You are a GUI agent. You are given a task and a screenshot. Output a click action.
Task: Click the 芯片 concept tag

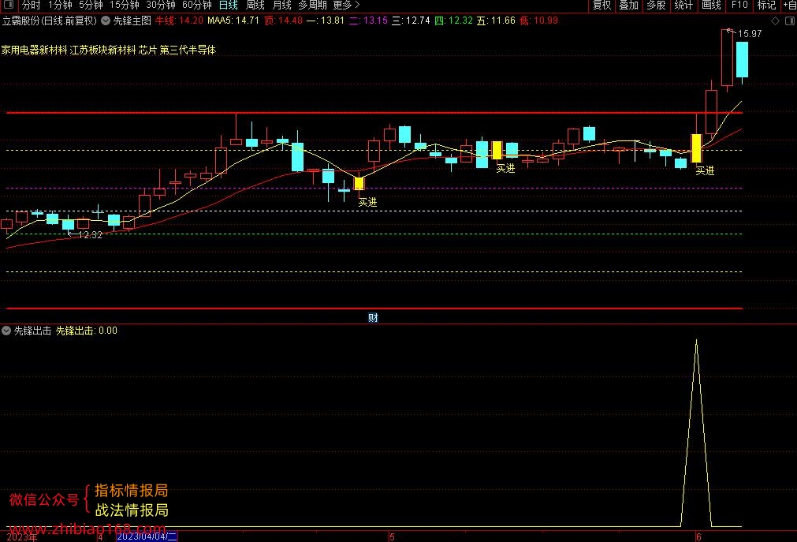click(x=148, y=50)
